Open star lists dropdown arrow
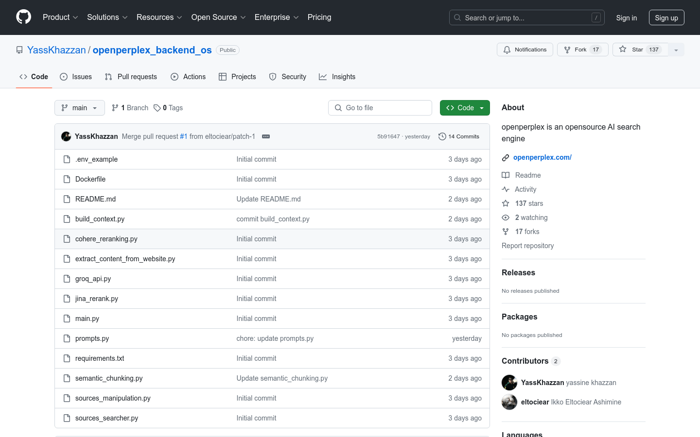700x437 pixels. [676, 50]
